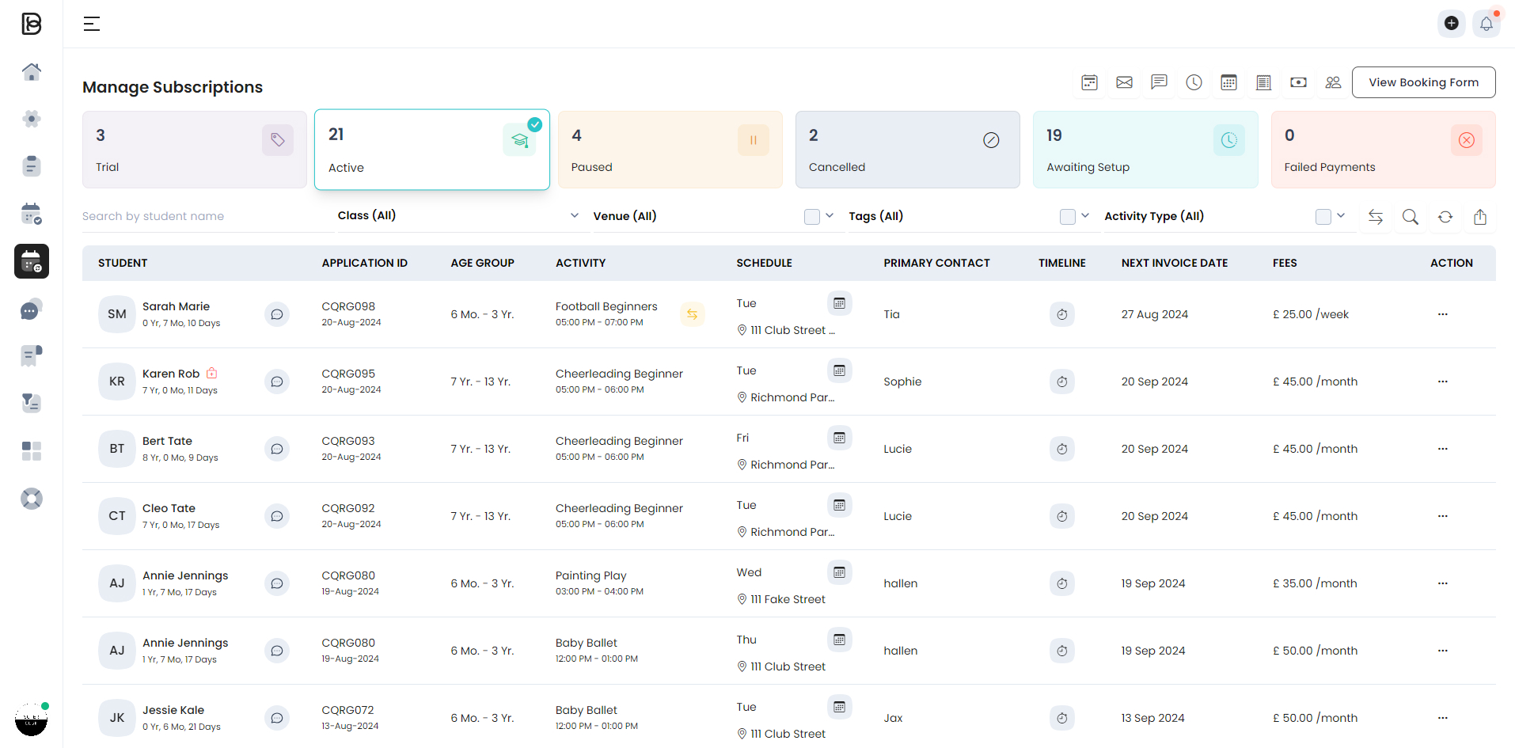Click the export share icon
1515x748 pixels.
pos(1479,217)
